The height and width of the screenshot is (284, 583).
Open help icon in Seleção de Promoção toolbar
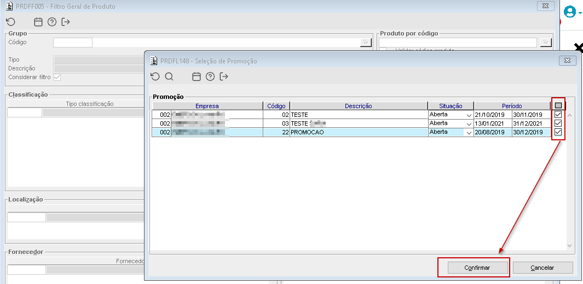[x=210, y=76]
